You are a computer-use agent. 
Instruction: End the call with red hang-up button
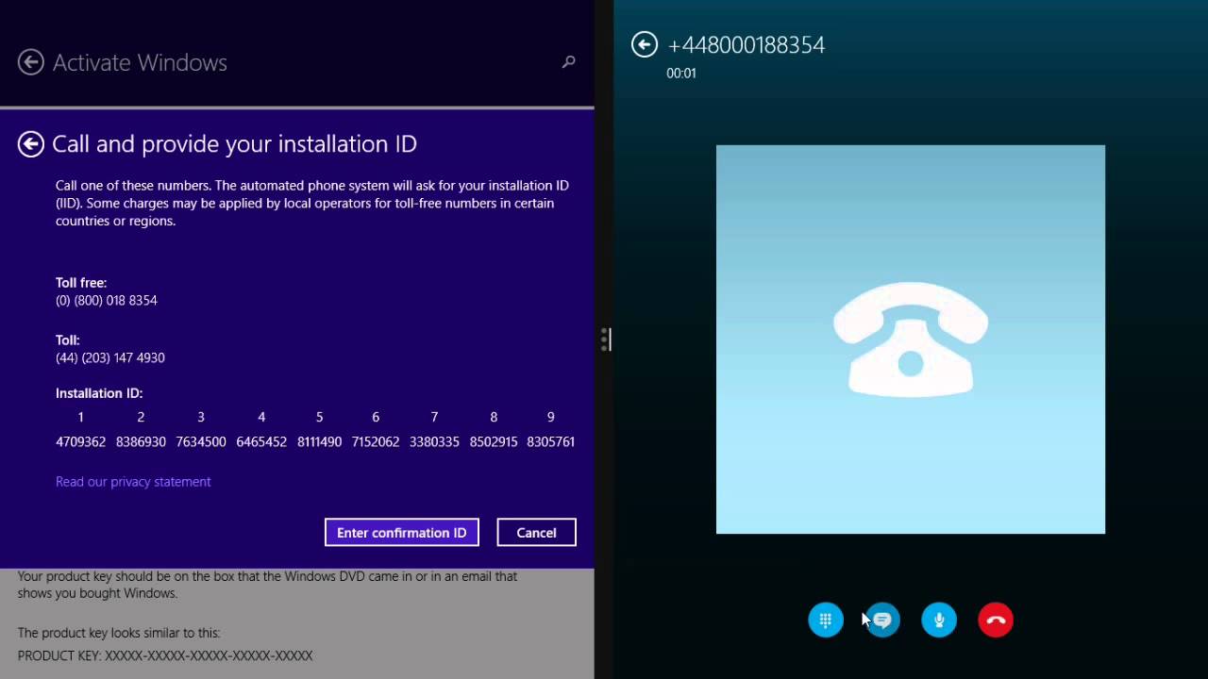[x=996, y=620]
